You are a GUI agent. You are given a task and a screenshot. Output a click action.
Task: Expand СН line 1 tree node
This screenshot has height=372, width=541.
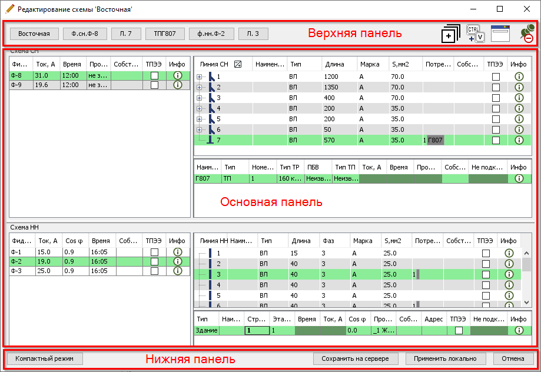[200, 77]
